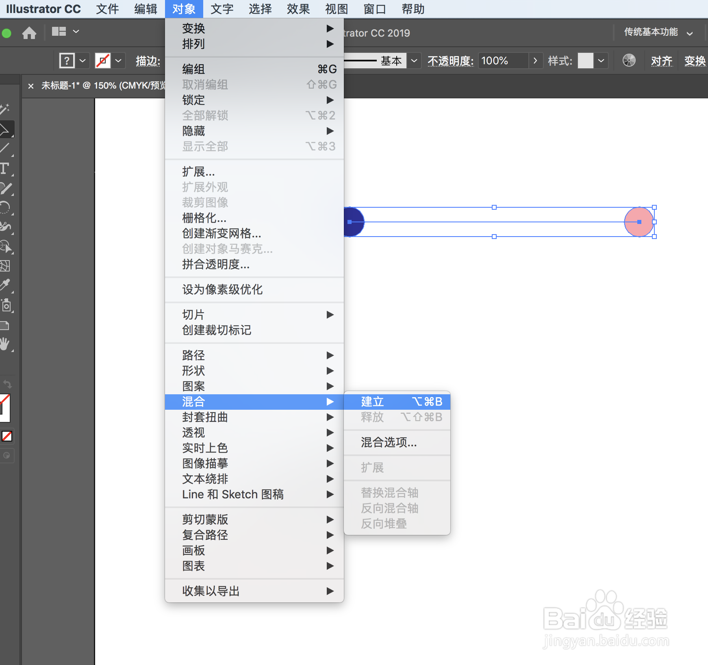This screenshot has height=665, width=708.
Task: Expand the opacity slider arrow
Action: pos(535,61)
